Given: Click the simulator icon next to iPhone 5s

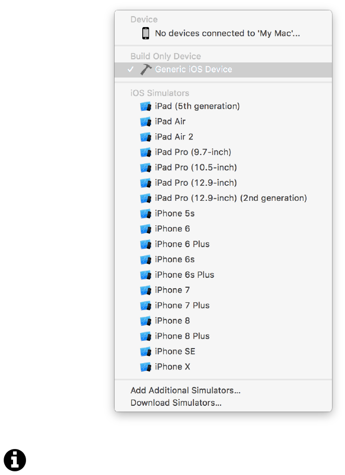Looking at the screenshot, I should (x=145, y=214).
